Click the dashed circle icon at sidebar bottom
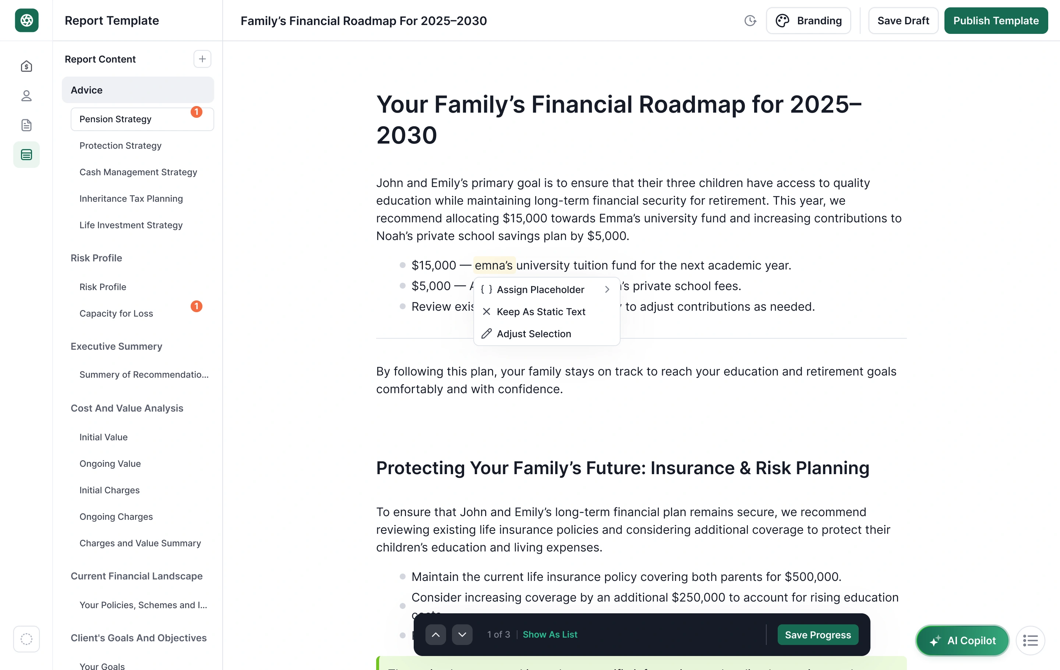The height and width of the screenshot is (670, 1060). click(x=26, y=639)
